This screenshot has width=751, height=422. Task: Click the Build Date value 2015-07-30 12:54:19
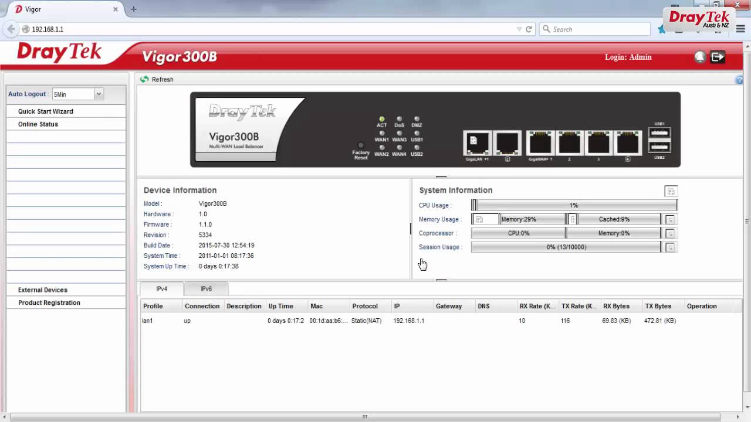(x=226, y=246)
